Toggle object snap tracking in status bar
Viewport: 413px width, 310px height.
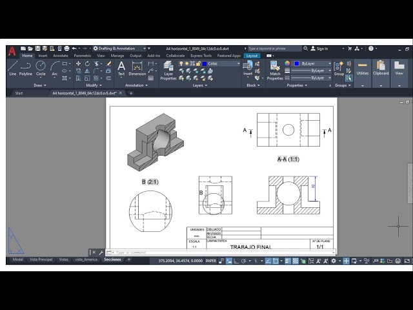click(x=268, y=261)
